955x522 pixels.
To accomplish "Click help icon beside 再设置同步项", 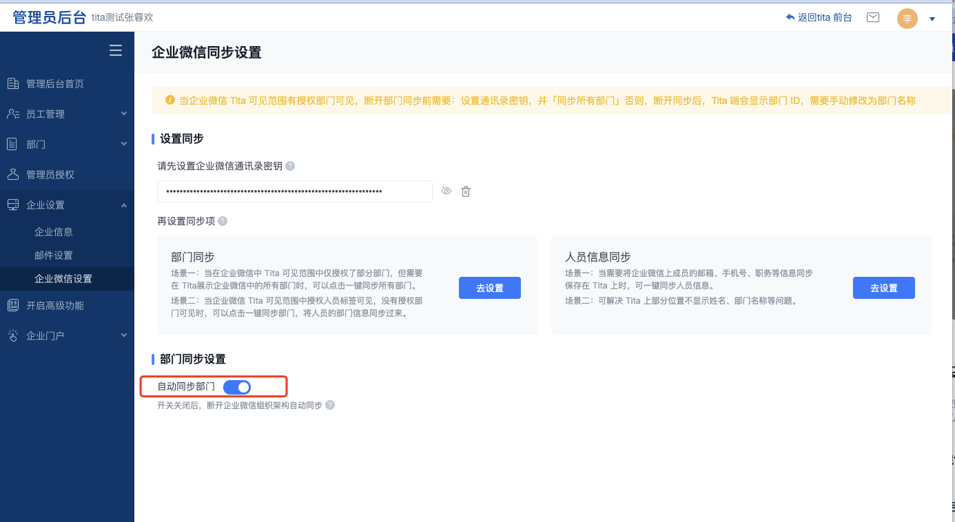I will point(223,221).
